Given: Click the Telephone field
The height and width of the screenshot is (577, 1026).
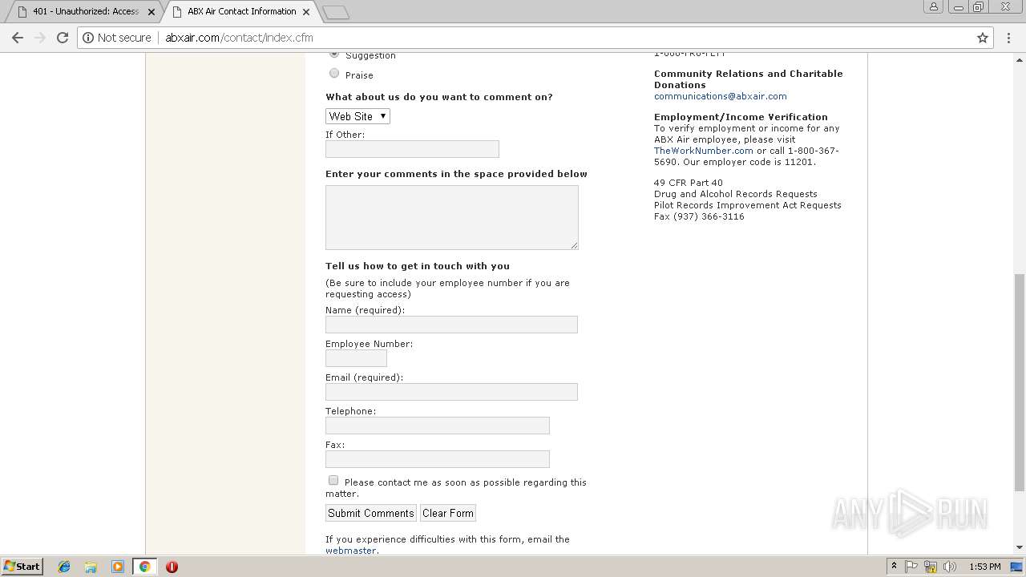Looking at the screenshot, I should pos(438,426).
